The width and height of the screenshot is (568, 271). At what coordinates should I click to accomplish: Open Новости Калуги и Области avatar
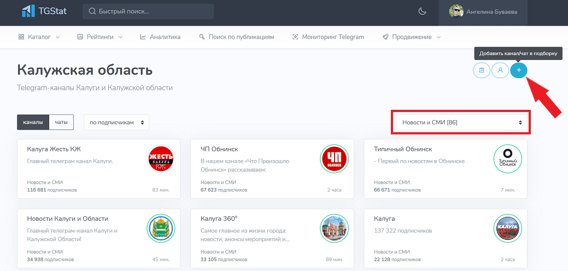point(161,228)
